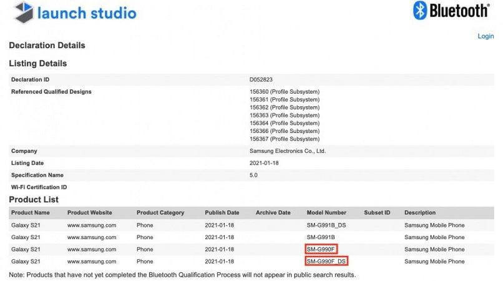The height and width of the screenshot is (281, 503).
Task: Click the Product Name column header
Action: pos(31,212)
